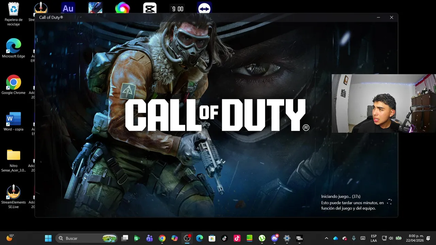Viewport: 436px width, 245px height.
Task: Open the green layered app taskbar icon
Action: point(249,238)
